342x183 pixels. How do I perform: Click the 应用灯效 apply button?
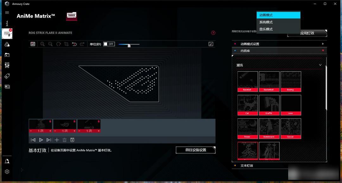click(x=307, y=33)
